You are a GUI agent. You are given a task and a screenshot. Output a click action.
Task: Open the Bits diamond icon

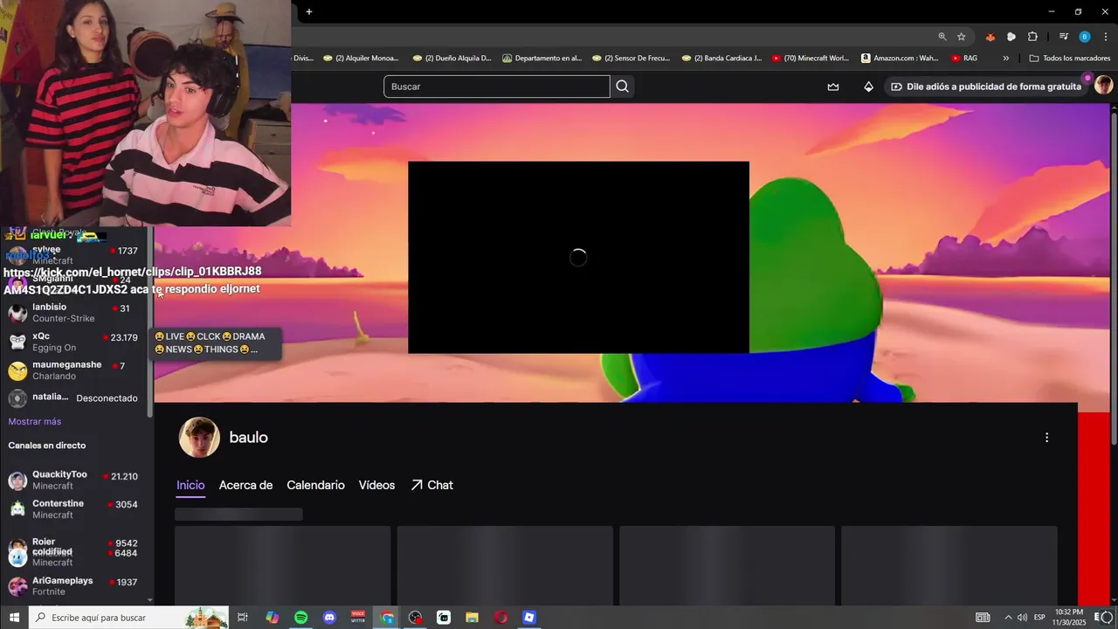coord(868,86)
